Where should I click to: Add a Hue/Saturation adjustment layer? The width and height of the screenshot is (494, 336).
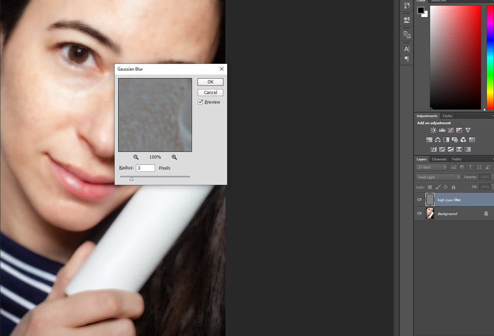(429, 139)
